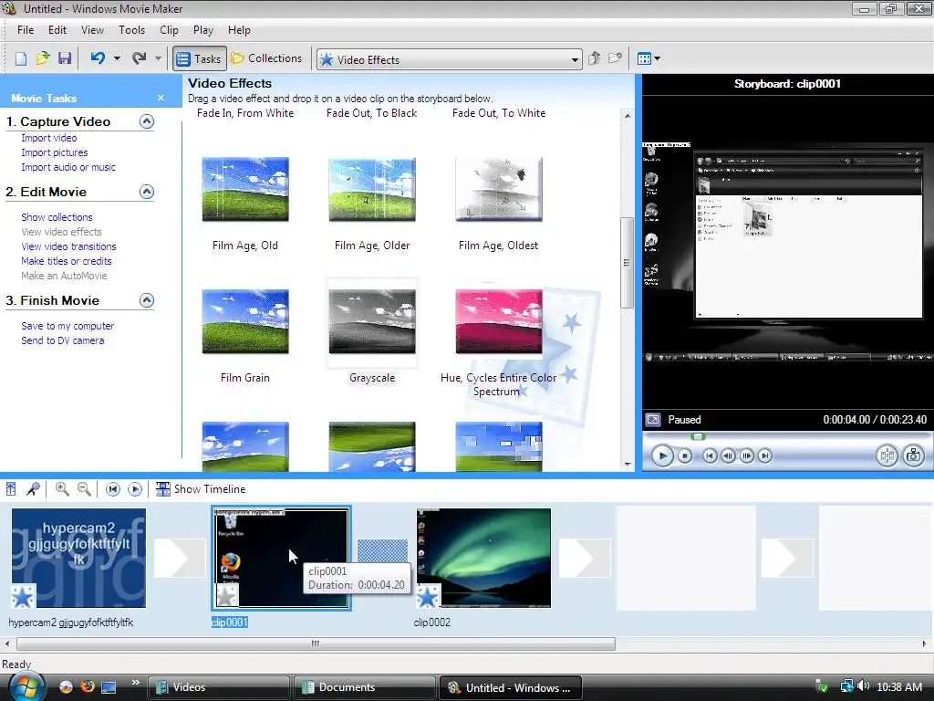This screenshot has width=934, height=701.
Task: Collapse the Capture Video section
Action: [x=147, y=121]
